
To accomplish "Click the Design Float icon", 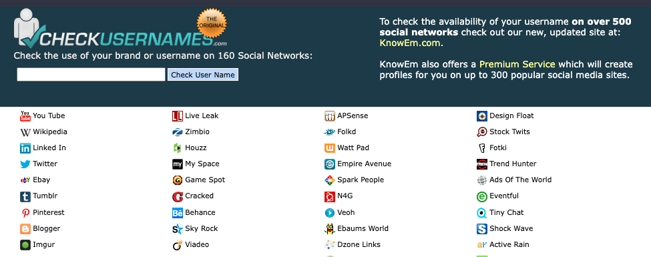I will tap(482, 116).
